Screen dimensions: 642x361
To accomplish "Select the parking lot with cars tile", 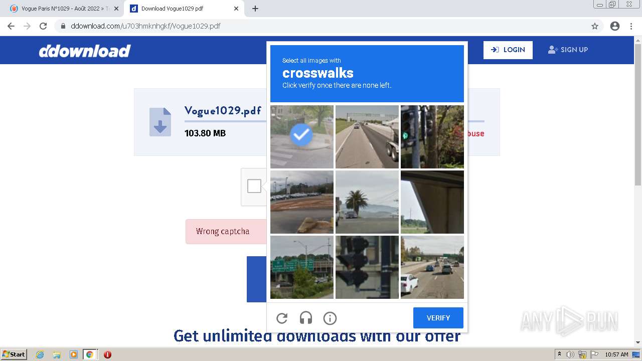I will pos(302,202).
